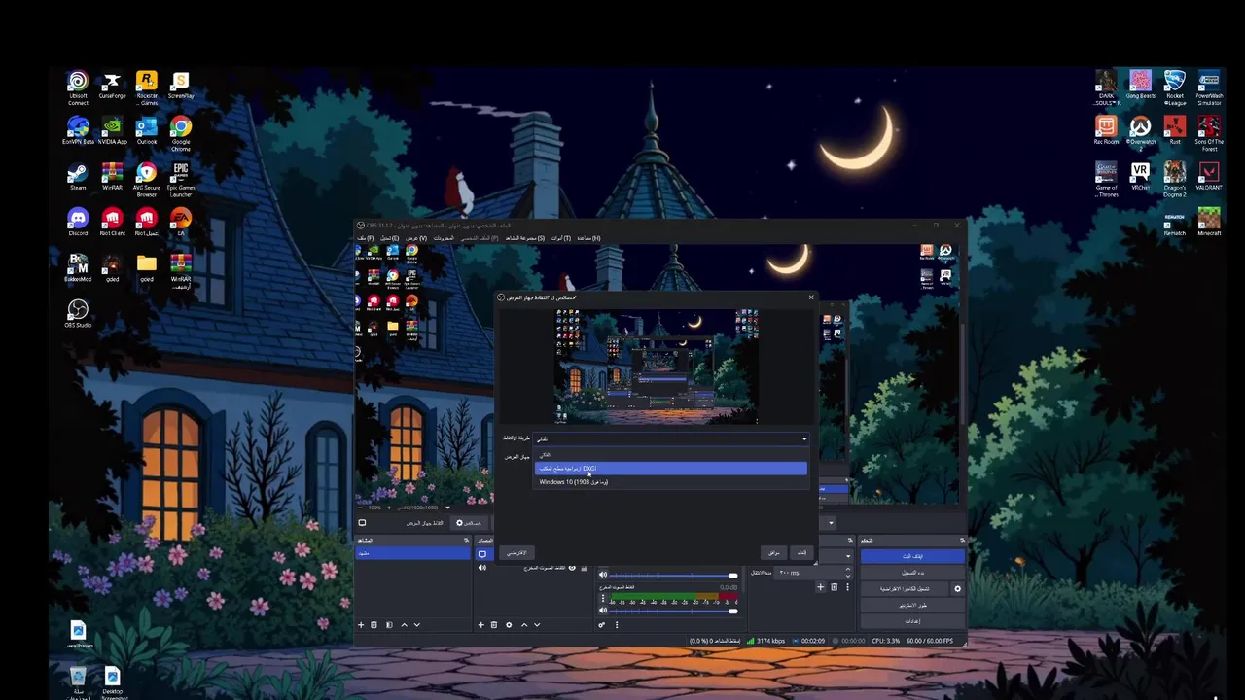Remove transition with trash icon
Viewport: 1245px width, 700px height.
point(834,587)
